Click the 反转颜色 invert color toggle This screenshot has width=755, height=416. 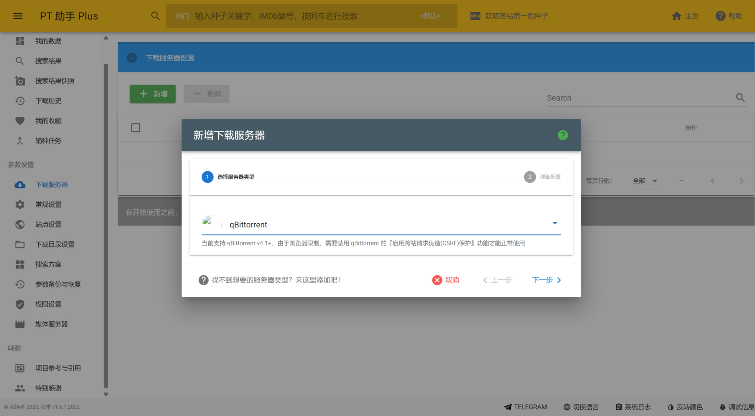[x=685, y=407]
